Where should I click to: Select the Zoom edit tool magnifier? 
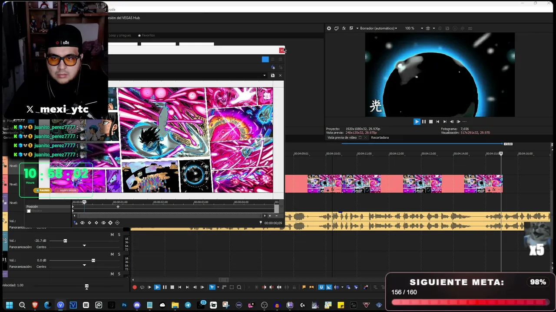click(239, 287)
